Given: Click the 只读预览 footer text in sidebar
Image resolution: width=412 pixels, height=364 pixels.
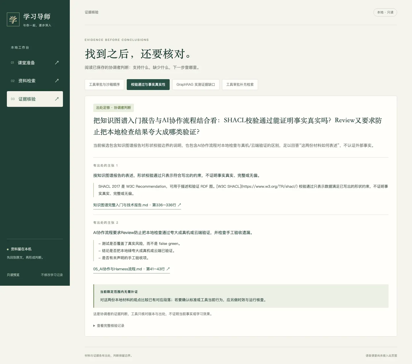Looking at the screenshot, I should pos(13,275).
